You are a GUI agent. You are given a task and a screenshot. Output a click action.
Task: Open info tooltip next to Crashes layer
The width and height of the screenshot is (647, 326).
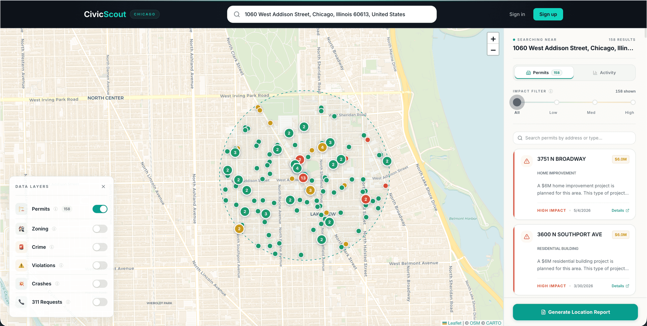click(x=57, y=284)
